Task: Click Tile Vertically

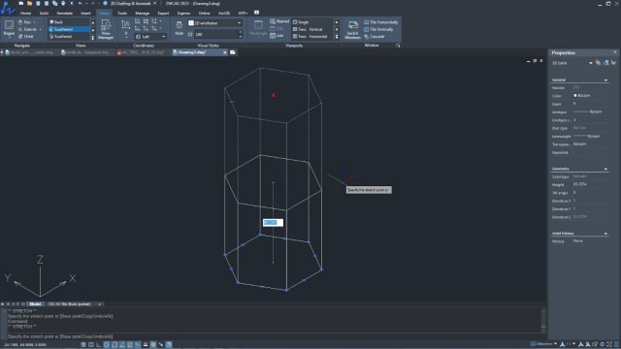Action: pyautogui.click(x=378, y=29)
